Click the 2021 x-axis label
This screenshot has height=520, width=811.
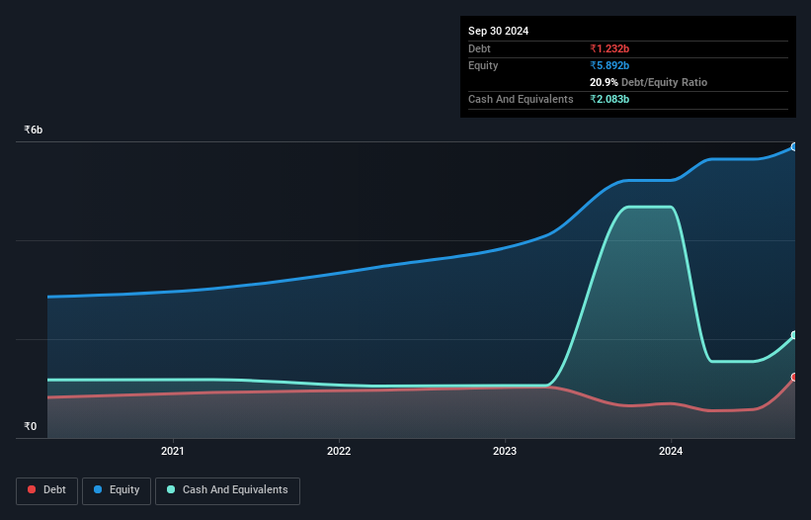pyautogui.click(x=172, y=451)
